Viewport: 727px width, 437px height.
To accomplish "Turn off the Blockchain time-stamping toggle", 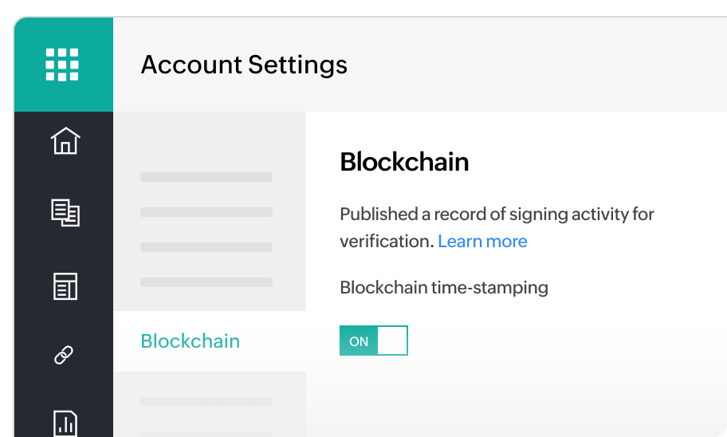I will point(374,341).
